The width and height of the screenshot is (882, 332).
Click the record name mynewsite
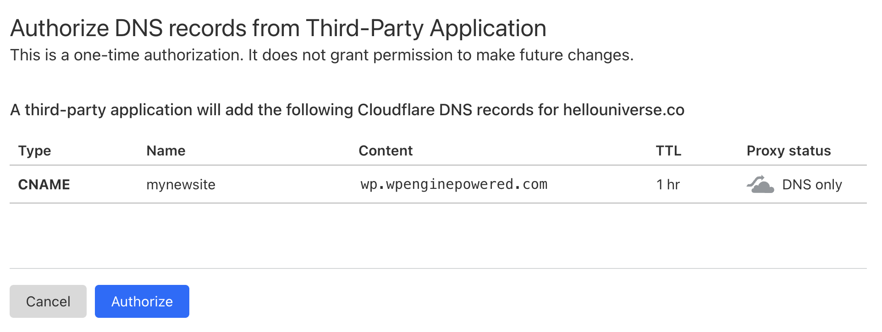point(180,184)
